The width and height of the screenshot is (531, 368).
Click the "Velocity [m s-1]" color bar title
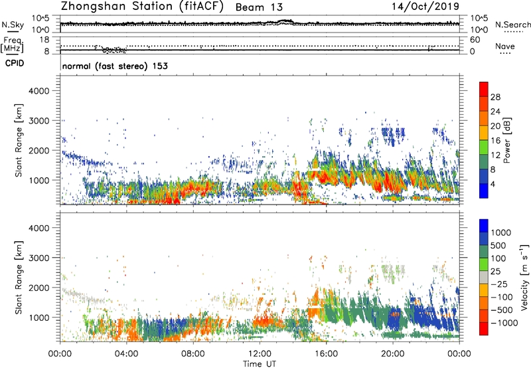(524, 277)
